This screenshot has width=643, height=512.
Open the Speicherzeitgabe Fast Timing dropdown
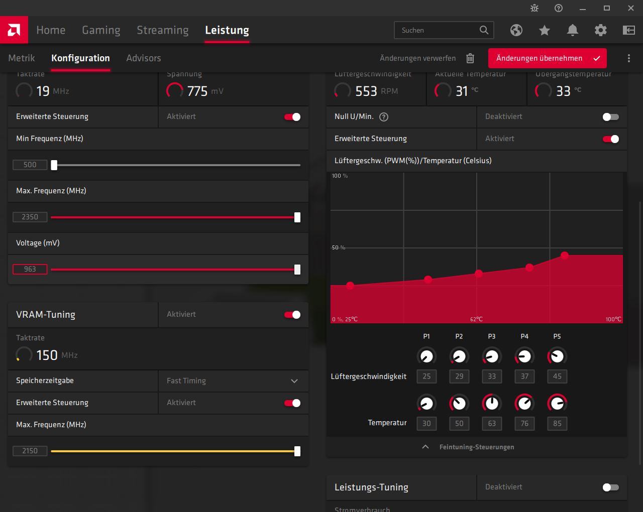[x=233, y=381]
